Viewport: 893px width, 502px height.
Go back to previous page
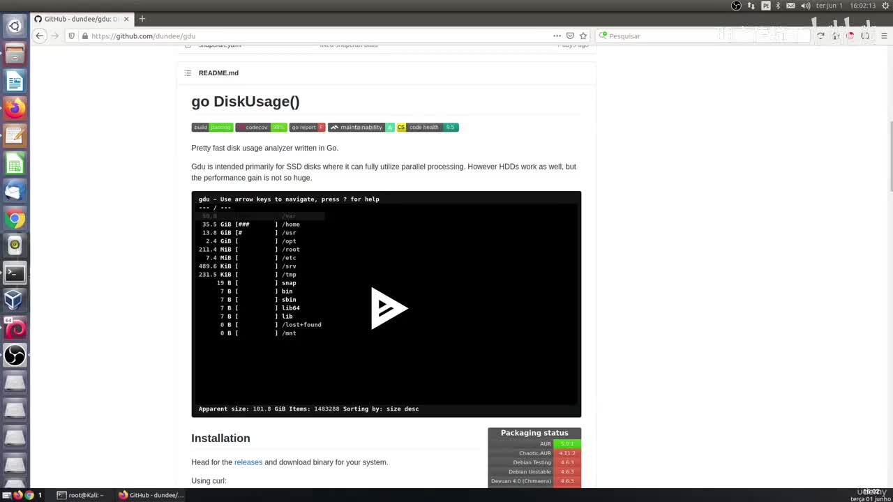[x=40, y=36]
